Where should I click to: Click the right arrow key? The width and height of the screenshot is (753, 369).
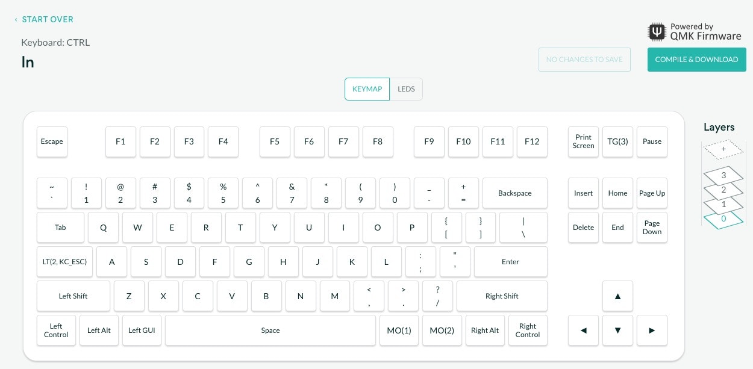pos(652,330)
